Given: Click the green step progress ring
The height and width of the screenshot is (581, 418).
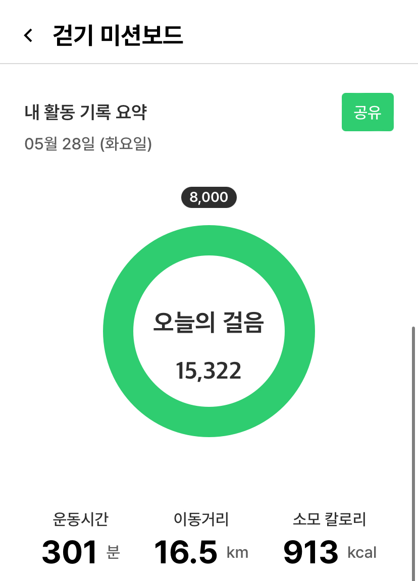Looking at the screenshot, I should click(119, 332).
